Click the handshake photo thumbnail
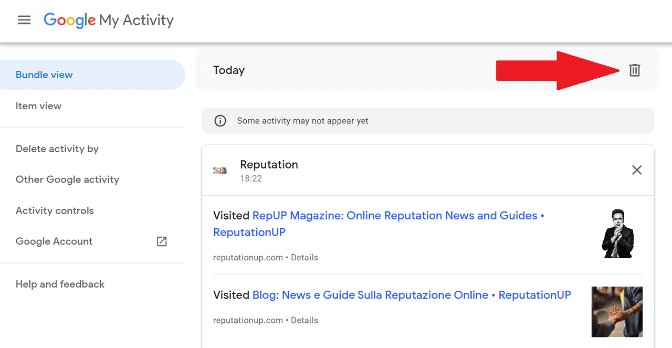Screen dimensions: 672x348 tap(617, 312)
